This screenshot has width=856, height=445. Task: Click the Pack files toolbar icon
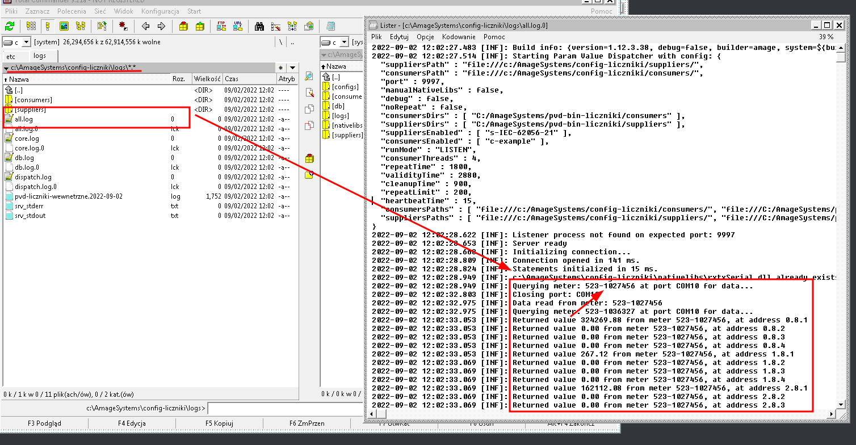tap(183, 26)
